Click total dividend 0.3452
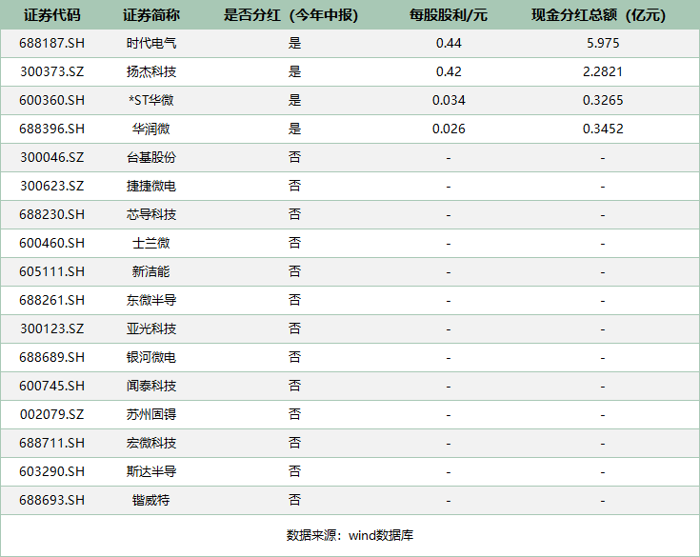The image size is (700, 557). click(x=603, y=129)
